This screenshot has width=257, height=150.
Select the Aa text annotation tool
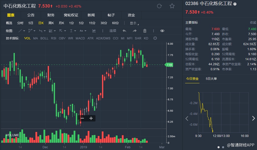pyautogui.click(x=81, y=31)
